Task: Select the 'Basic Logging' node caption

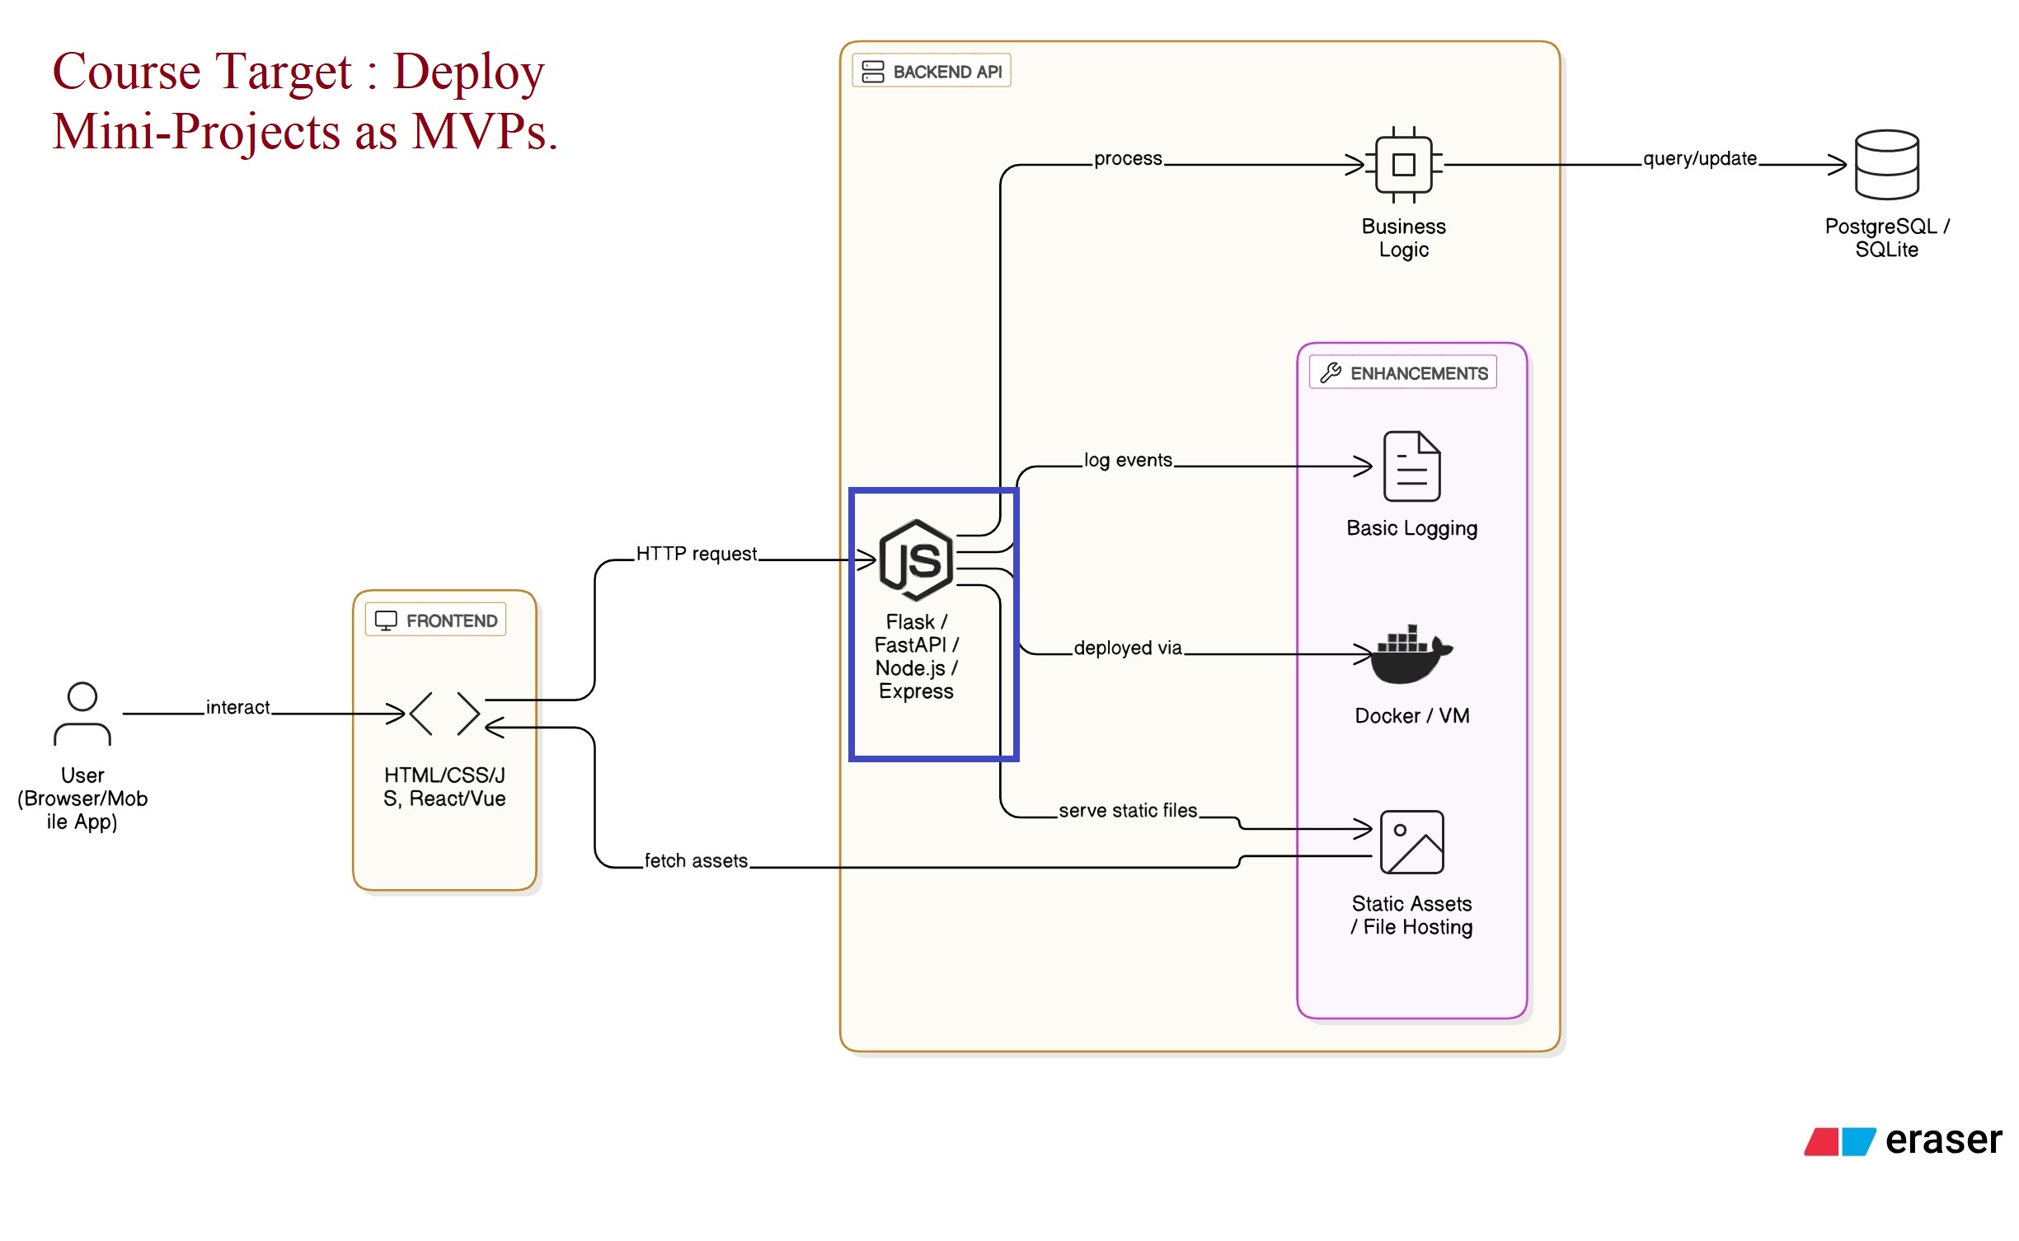Action: click(1411, 528)
